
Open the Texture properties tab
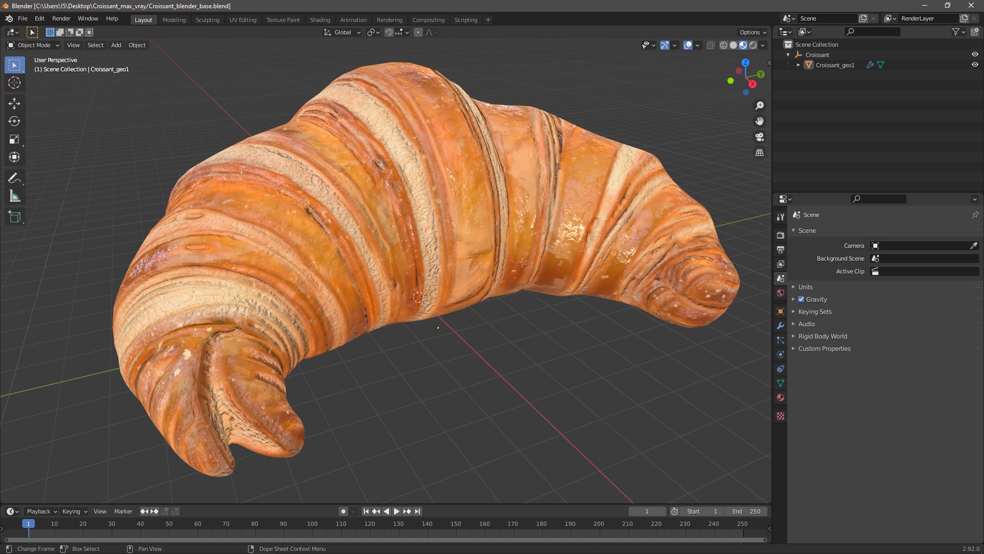[x=781, y=416]
